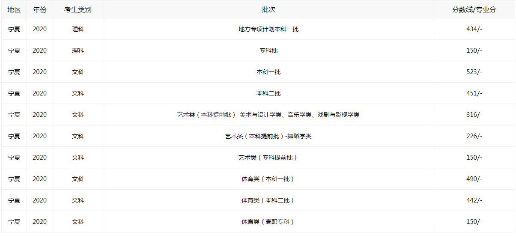Click 文科 in the 舞蹈学类 row
516x238 pixels.
click(x=78, y=136)
